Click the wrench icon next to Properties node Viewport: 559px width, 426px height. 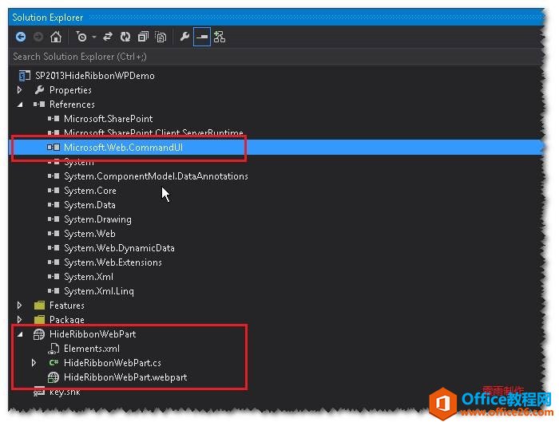tap(39, 90)
